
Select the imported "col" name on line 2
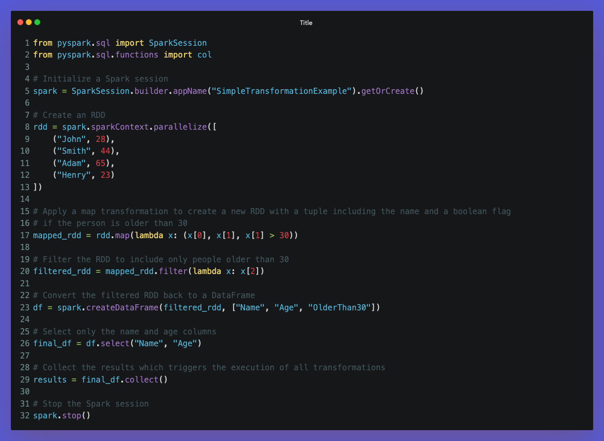(205, 55)
